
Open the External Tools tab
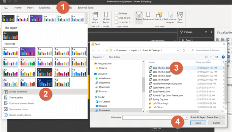point(86,8)
